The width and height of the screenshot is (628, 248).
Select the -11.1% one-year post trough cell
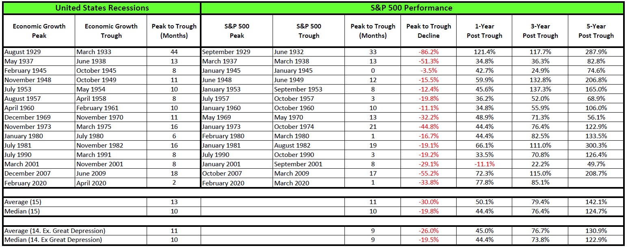pyautogui.click(x=484, y=164)
